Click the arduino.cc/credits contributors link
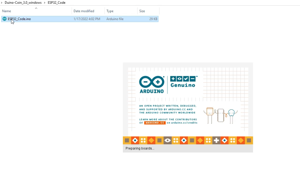 [185, 123]
